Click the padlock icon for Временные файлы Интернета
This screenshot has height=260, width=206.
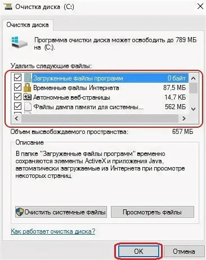click(x=27, y=88)
